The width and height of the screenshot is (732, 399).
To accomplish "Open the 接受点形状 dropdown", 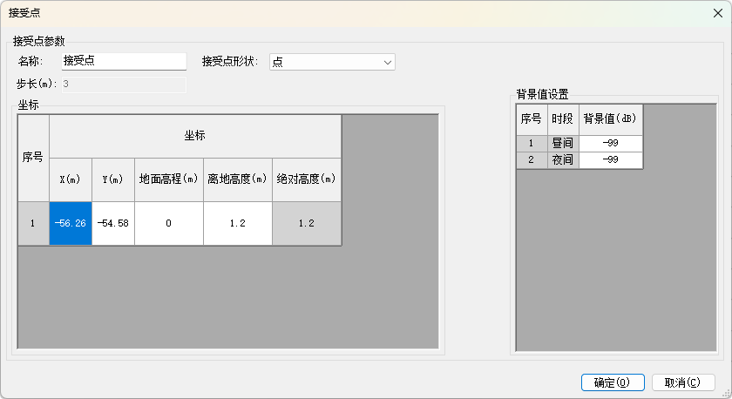I will (332, 62).
